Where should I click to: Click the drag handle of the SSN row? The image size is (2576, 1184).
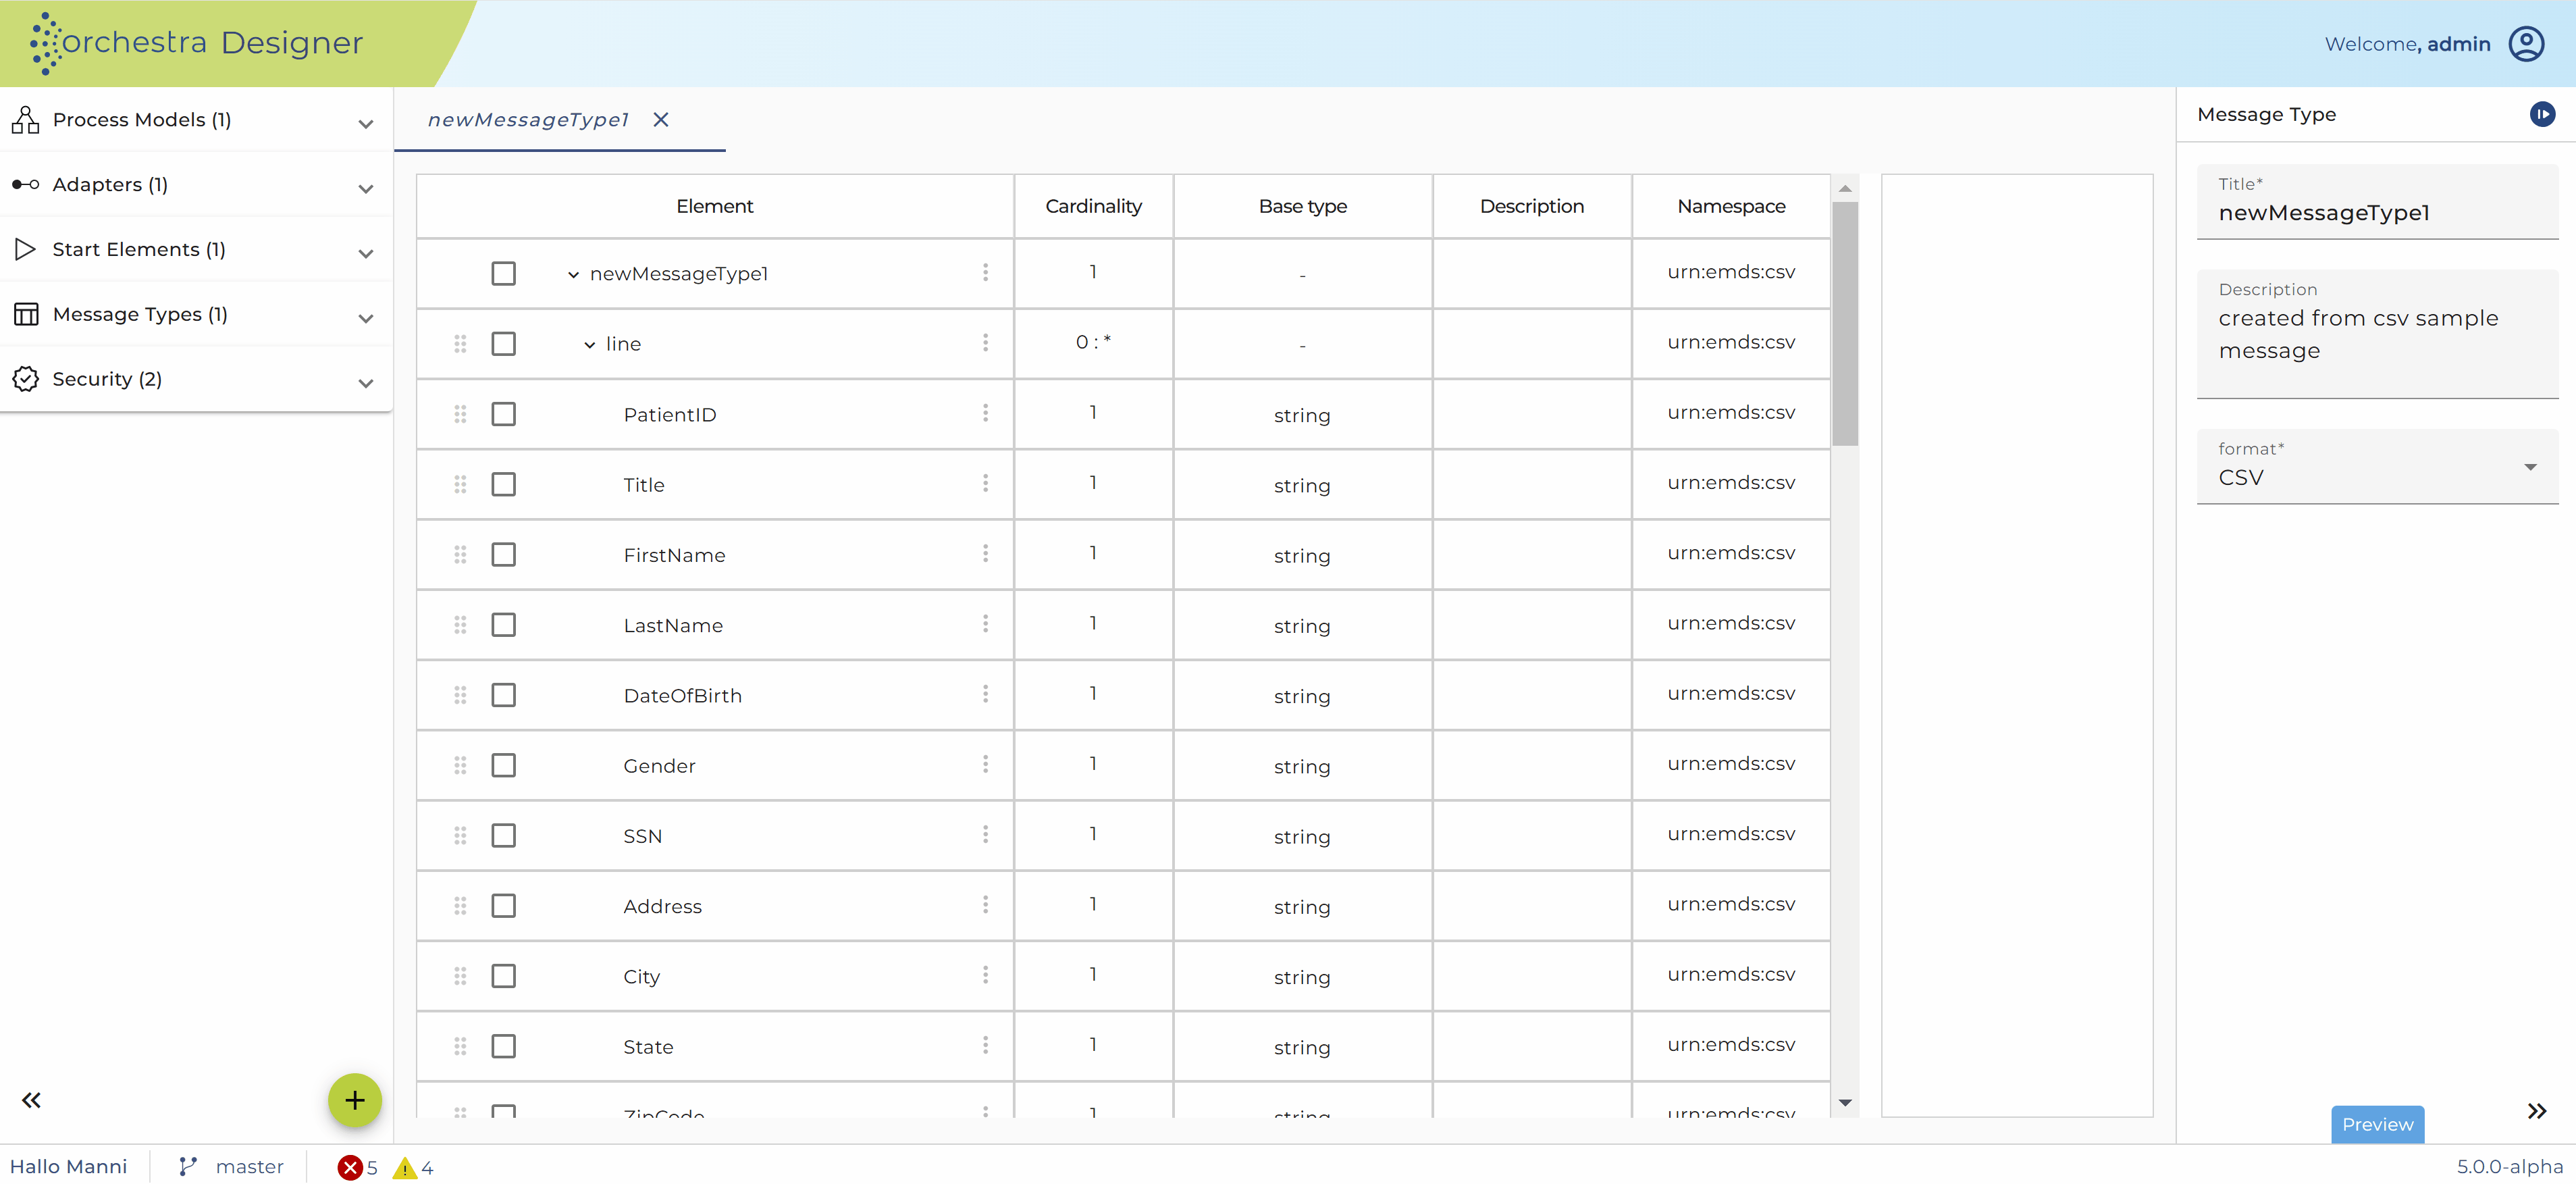(460, 835)
